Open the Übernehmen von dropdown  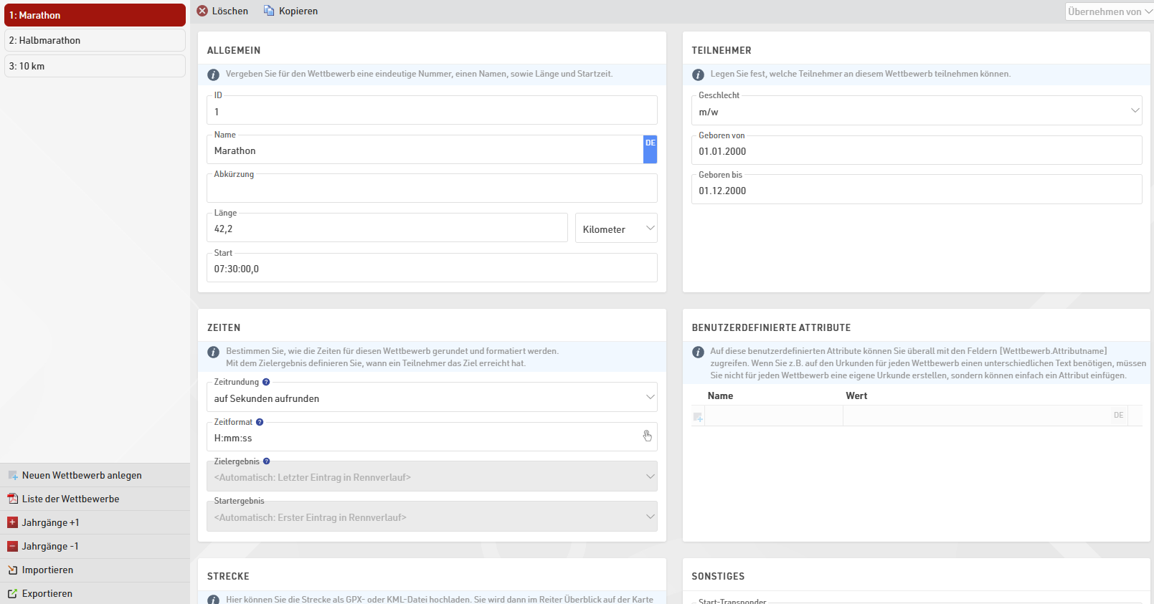click(x=1109, y=11)
